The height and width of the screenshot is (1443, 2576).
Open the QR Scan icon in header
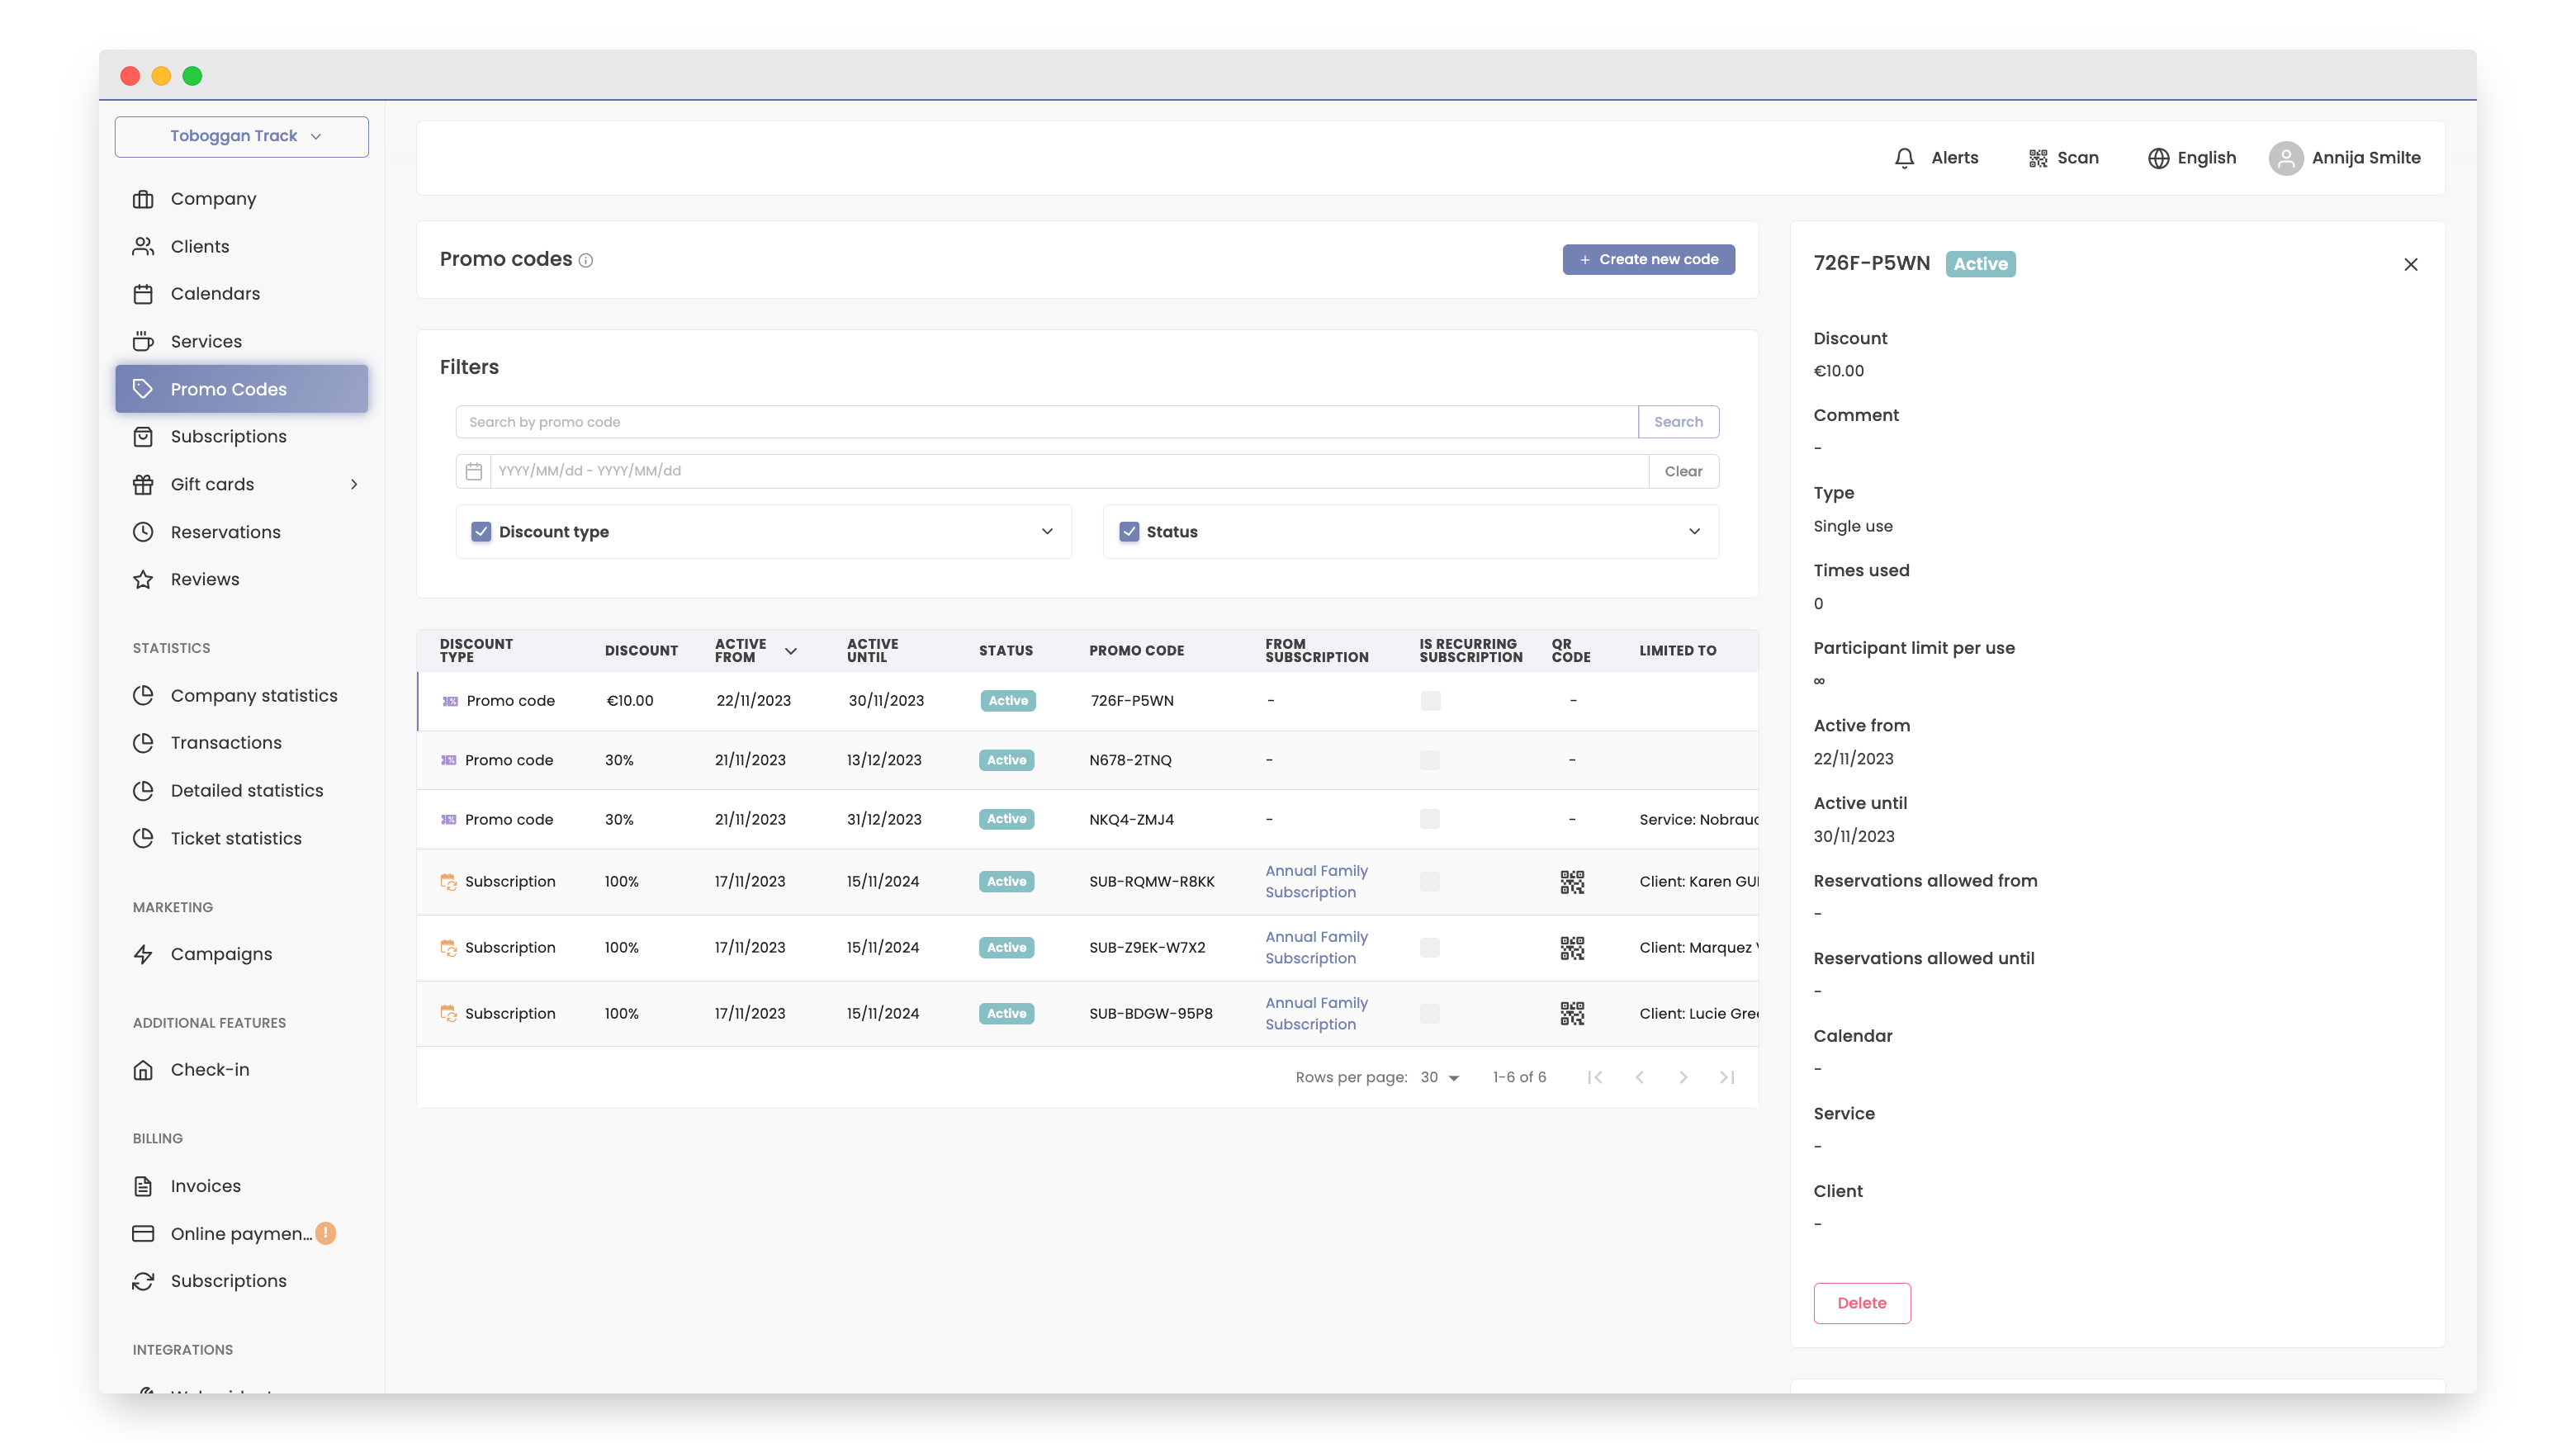[x=2037, y=158]
